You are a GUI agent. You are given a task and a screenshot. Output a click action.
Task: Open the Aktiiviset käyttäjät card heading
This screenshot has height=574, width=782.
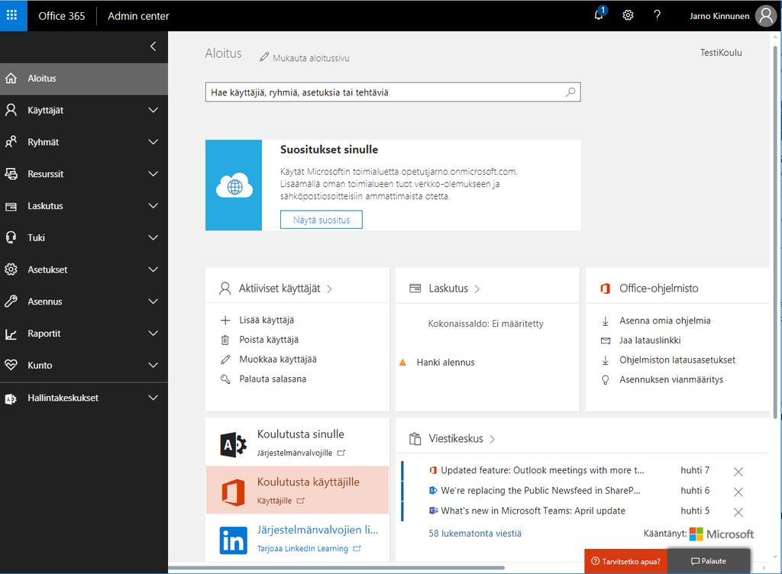click(x=280, y=289)
